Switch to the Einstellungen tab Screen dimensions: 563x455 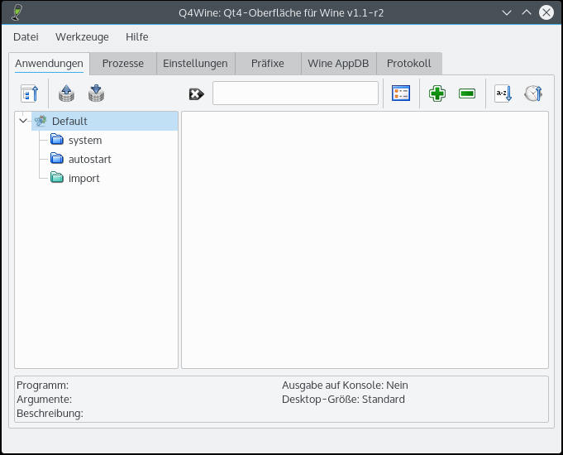point(195,64)
